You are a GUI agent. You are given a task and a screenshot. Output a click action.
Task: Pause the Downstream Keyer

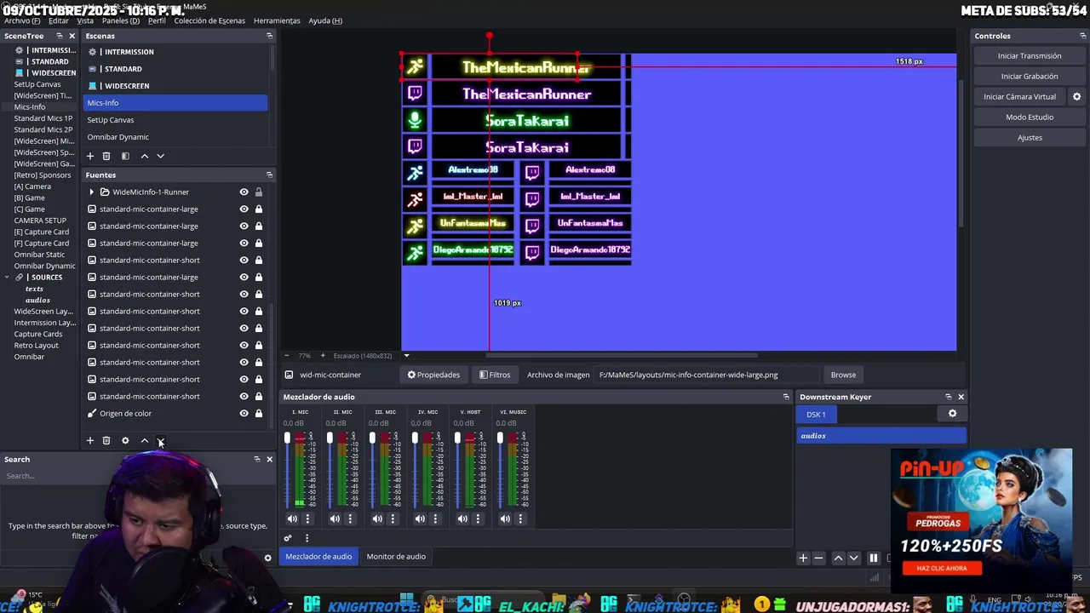873,558
